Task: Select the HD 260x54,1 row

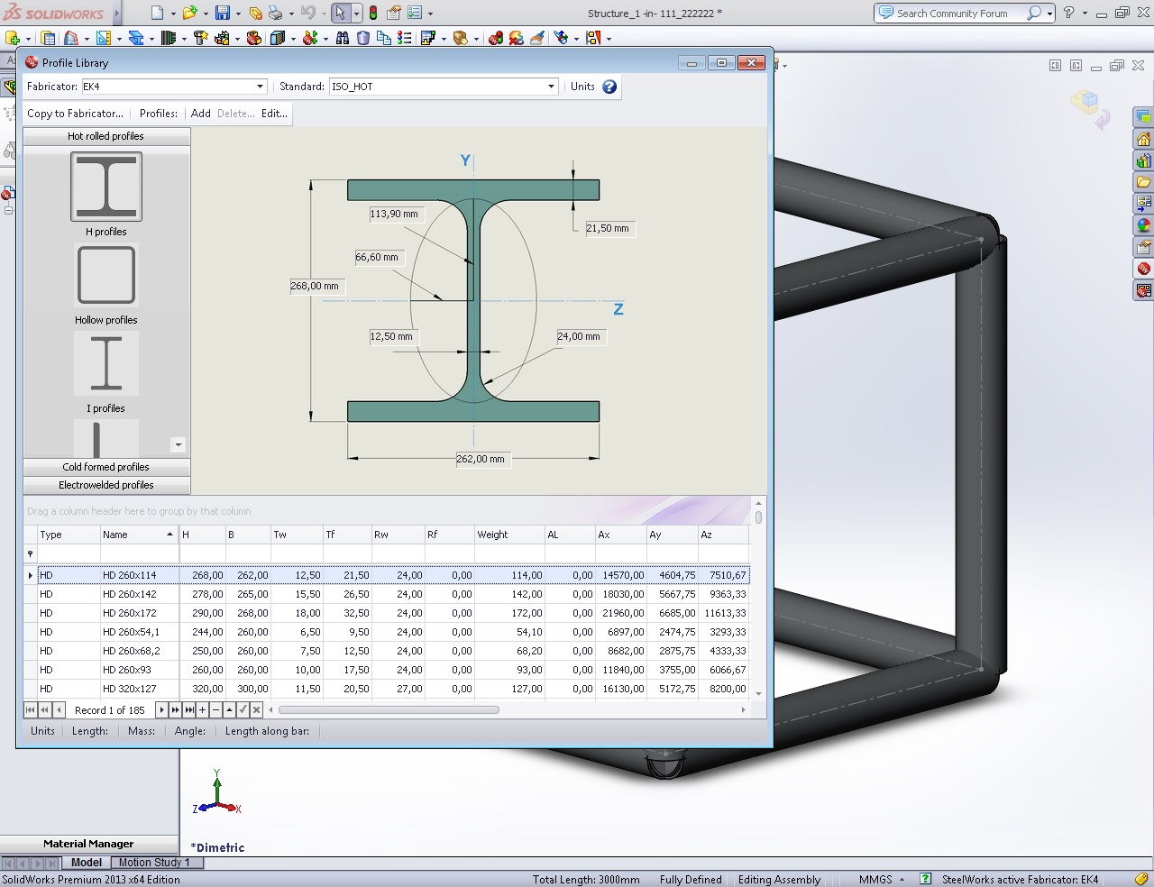Action: click(x=393, y=632)
